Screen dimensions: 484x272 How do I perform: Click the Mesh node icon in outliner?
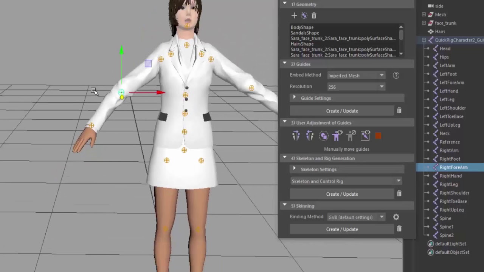[x=431, y=14]
